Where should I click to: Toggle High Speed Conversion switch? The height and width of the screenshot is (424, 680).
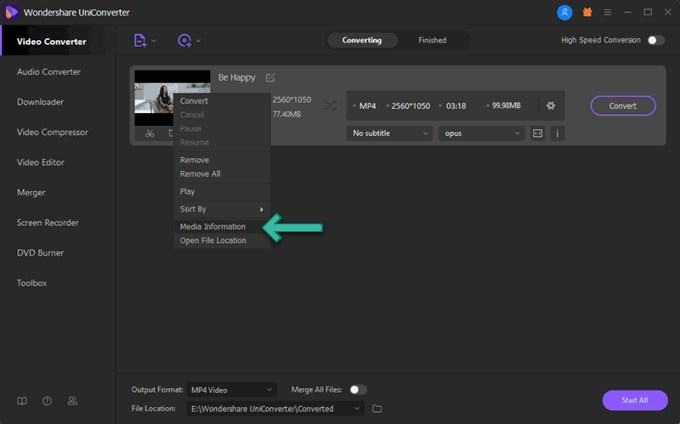point(655,40)
